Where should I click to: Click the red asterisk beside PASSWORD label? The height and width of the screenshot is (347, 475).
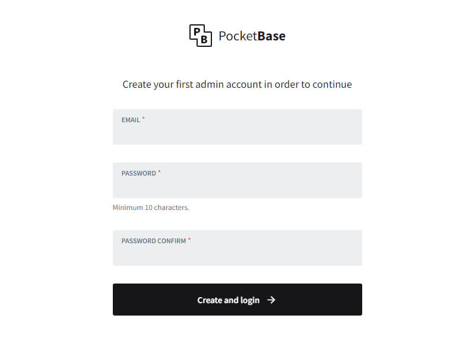coord(159,171)
